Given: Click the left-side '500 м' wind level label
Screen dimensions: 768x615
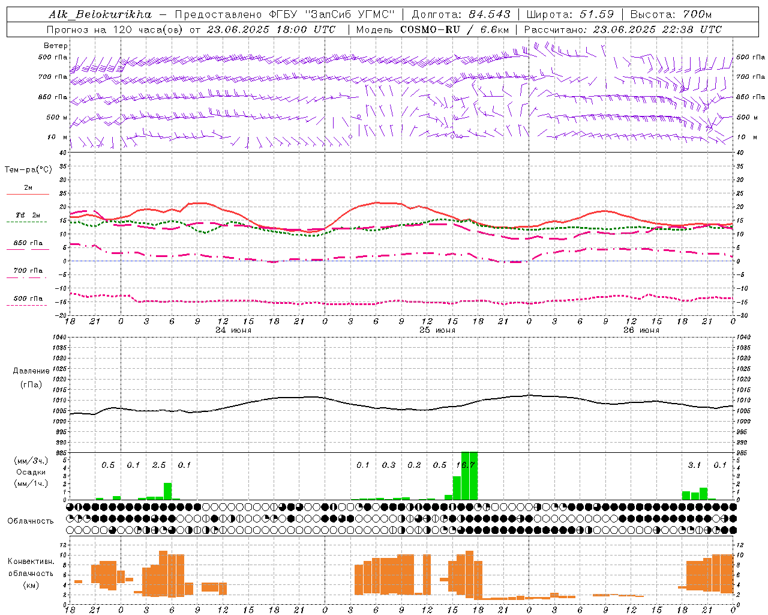Looking at the screenshot, I should click(x=57, y=118).
